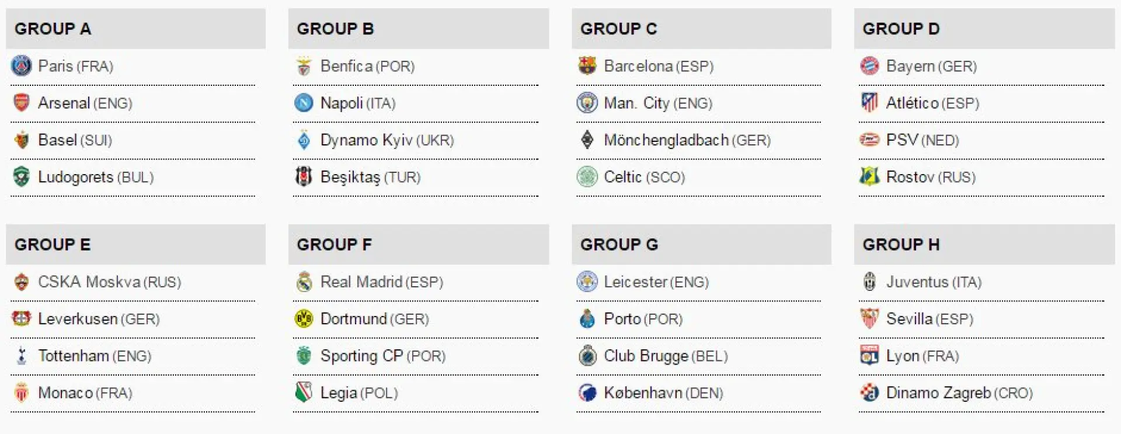Screen dimensions: 1121x434
Task: Select the Barcelona crest icon
Action: click(x=587, y=66)
